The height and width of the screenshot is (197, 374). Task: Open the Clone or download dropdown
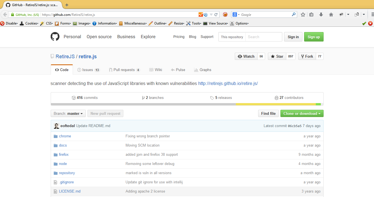point(302,113)
